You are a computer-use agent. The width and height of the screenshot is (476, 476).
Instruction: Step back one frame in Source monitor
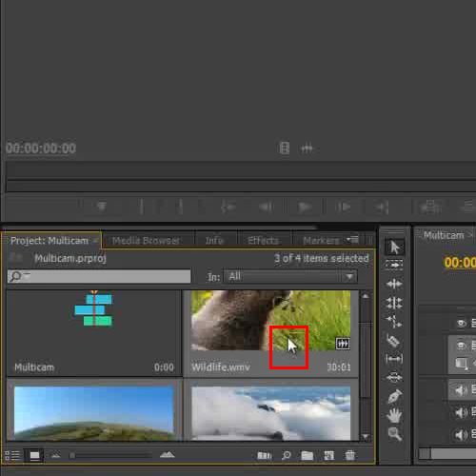click(x=266, y=207)
